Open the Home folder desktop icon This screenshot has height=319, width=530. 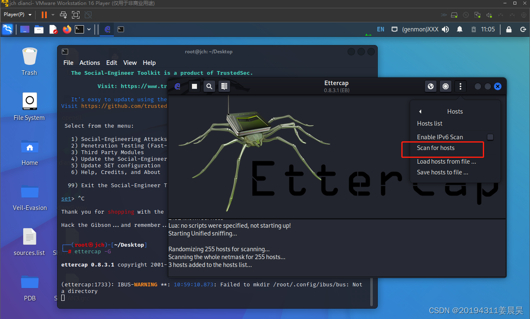[29, 151]
